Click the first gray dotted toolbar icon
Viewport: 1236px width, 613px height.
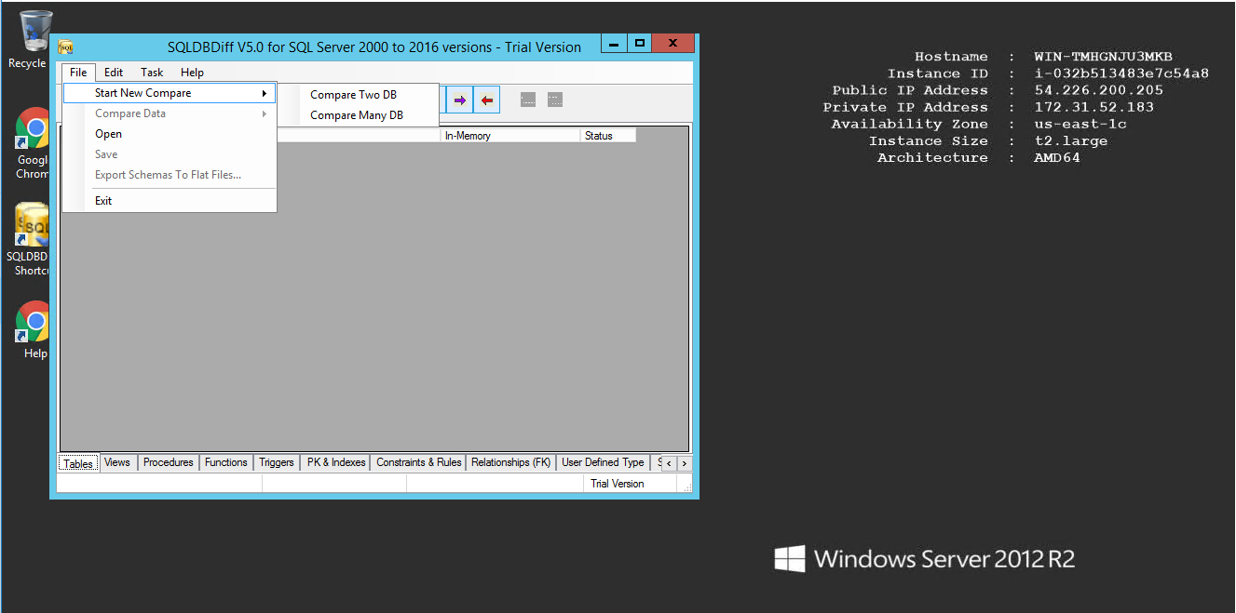(x=528, y=100)
